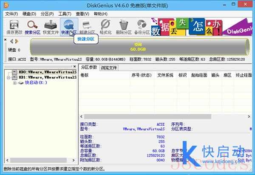Open the 工具(T) menu
255x175 pixels.
(65, 14)
